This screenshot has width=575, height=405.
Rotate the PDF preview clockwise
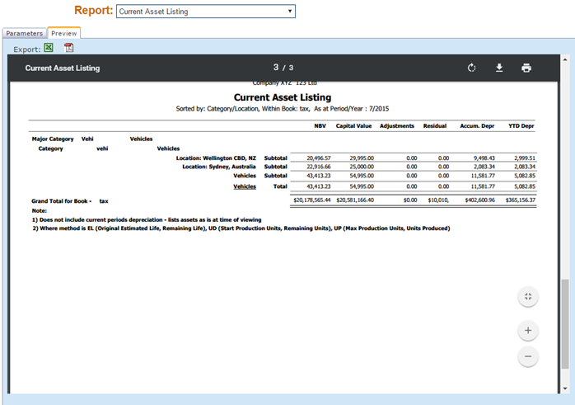471,68
